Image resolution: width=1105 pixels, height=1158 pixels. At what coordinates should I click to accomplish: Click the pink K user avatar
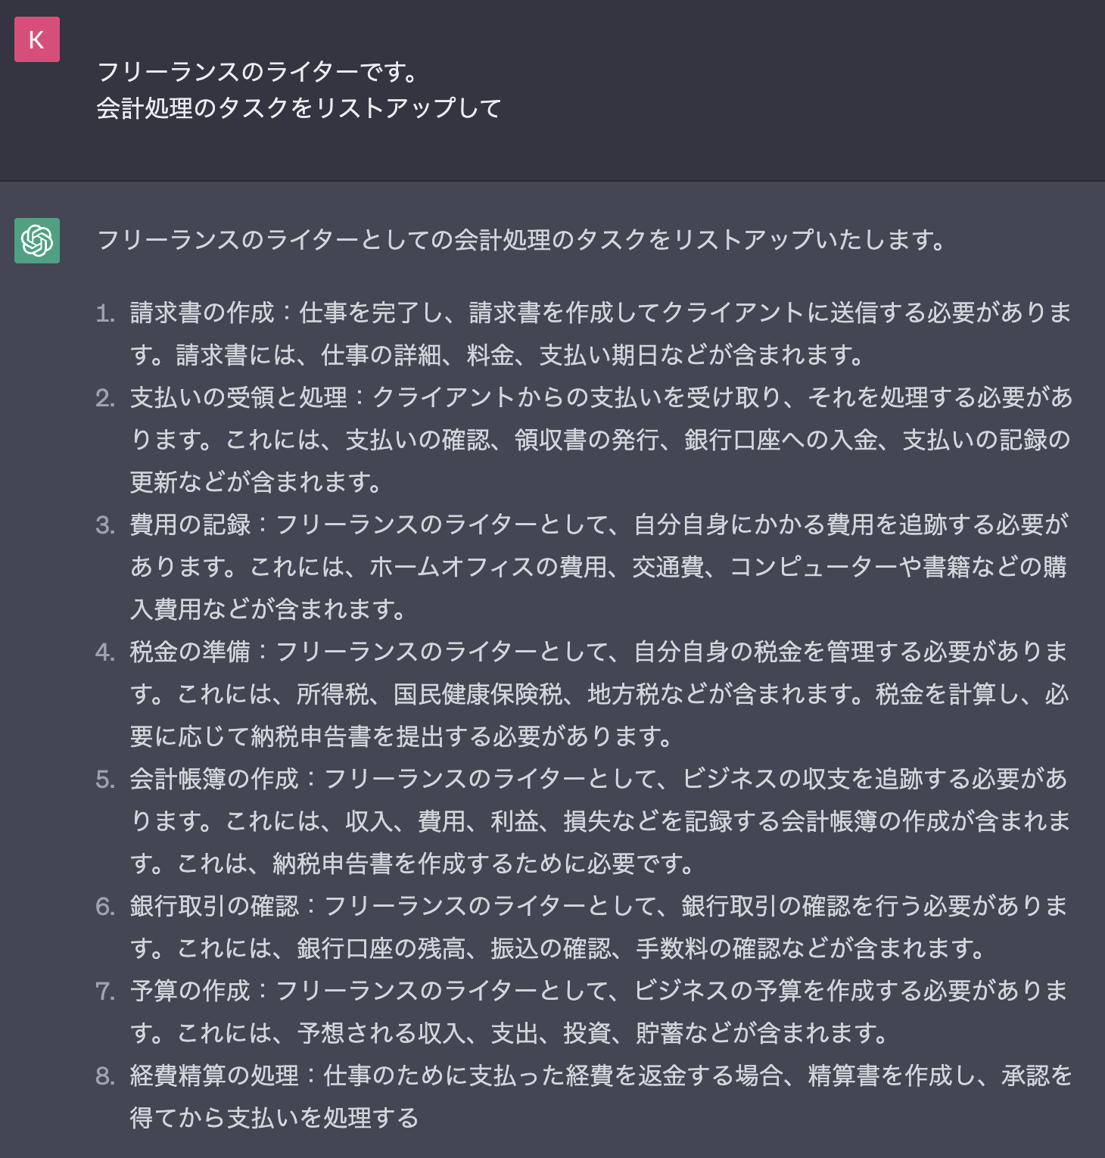[36, 39]
